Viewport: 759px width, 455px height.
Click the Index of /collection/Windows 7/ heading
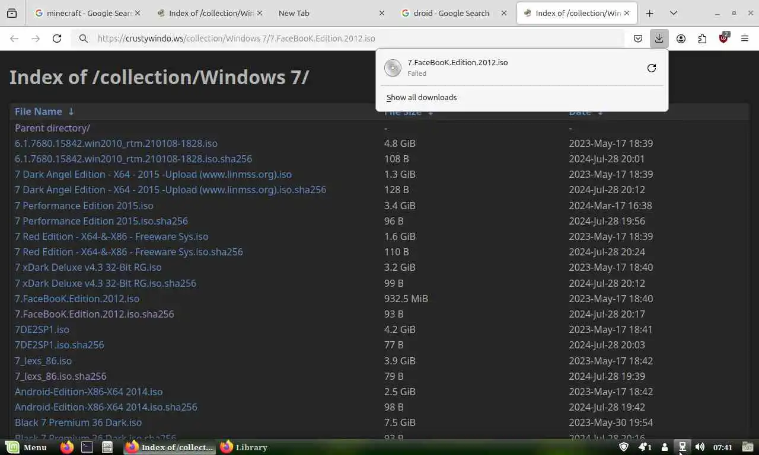coord(159,77)
